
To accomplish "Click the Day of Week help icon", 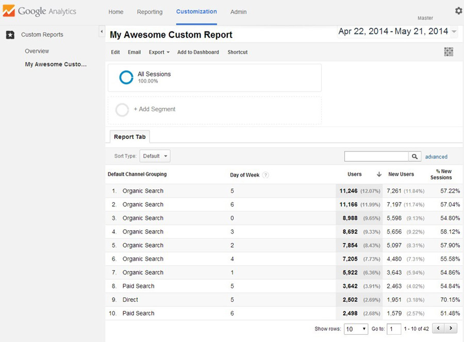I will [266, 175].
